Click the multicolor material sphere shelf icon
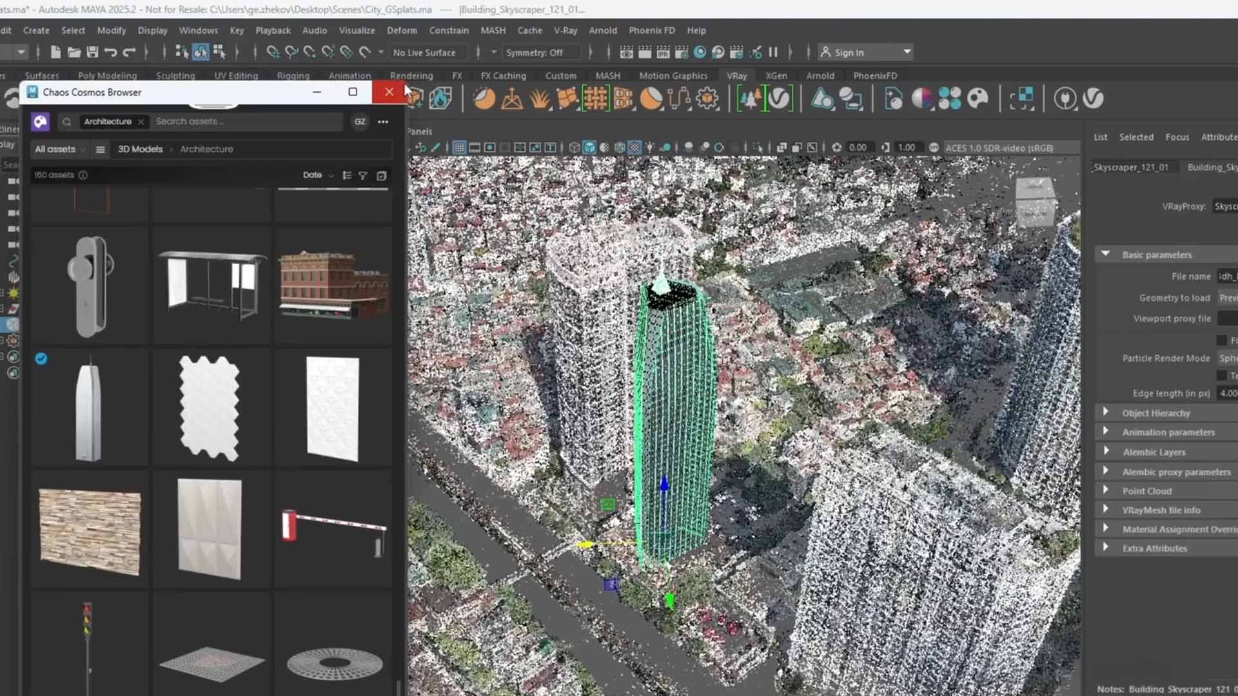Screen dimensions: 1238x696 pyautogui.click(x=922, y=99)
